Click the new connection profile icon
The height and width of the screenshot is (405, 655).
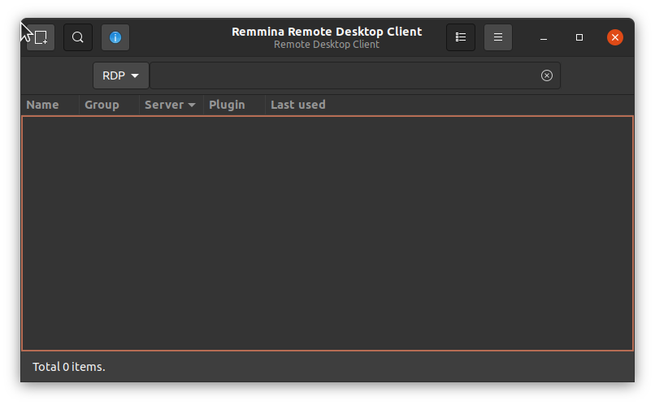pyautogui.click(x=41, y=37)
